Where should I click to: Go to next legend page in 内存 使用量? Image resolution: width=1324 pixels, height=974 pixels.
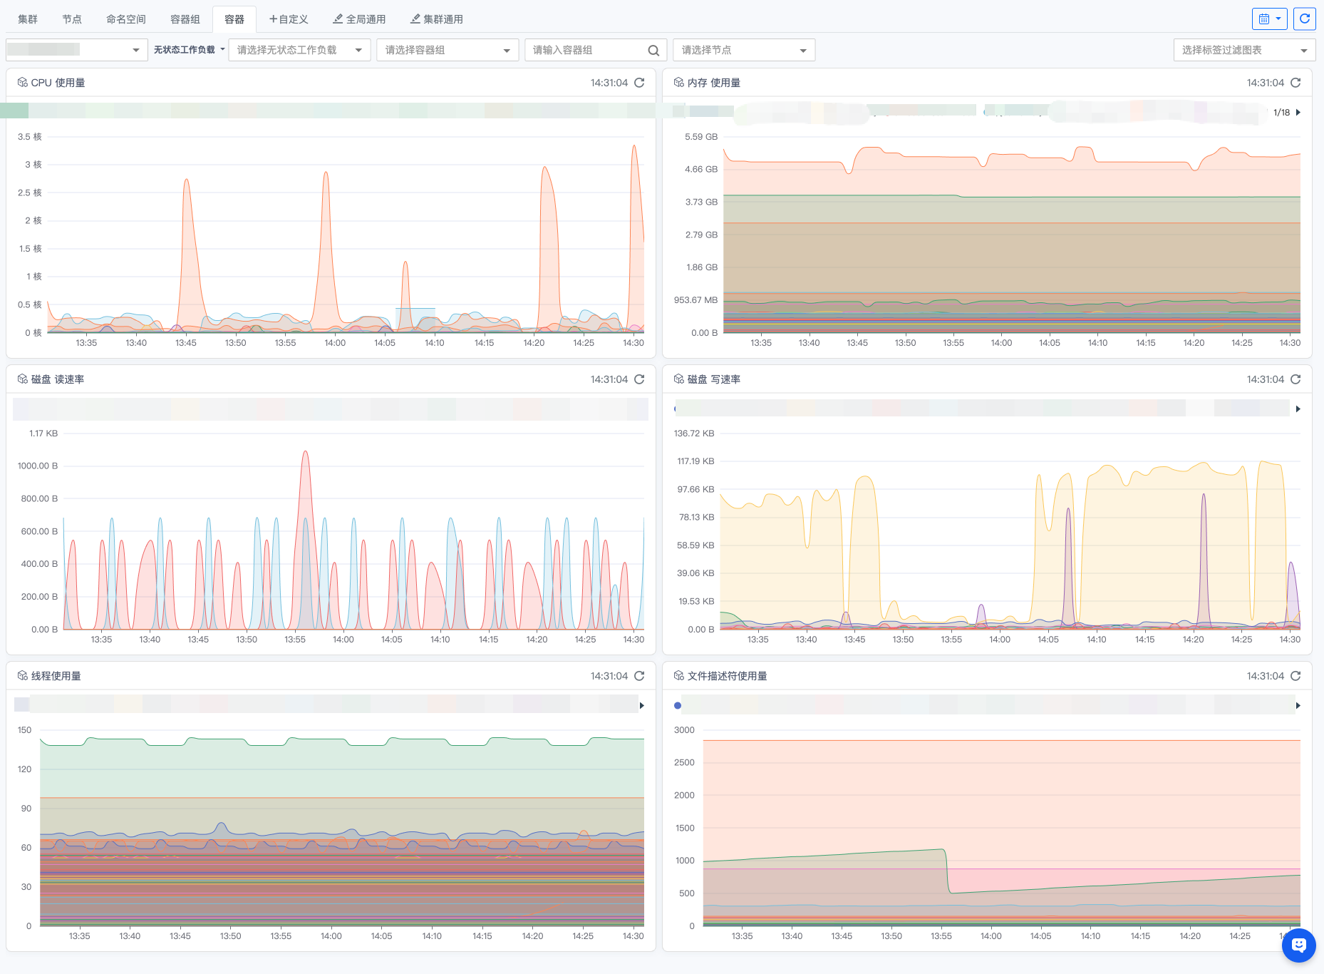pyautogui.click(x=1298, y=113)
